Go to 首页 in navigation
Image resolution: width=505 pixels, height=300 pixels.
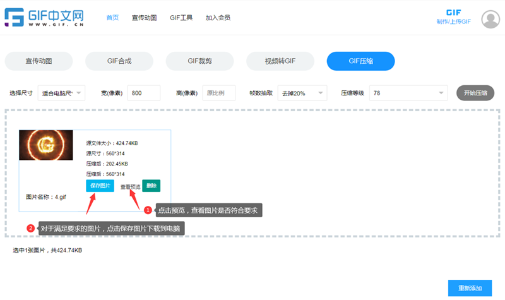point(112,18)
